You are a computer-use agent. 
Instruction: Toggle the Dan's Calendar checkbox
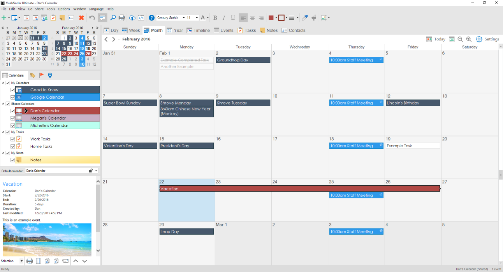[x=13, y=111]
